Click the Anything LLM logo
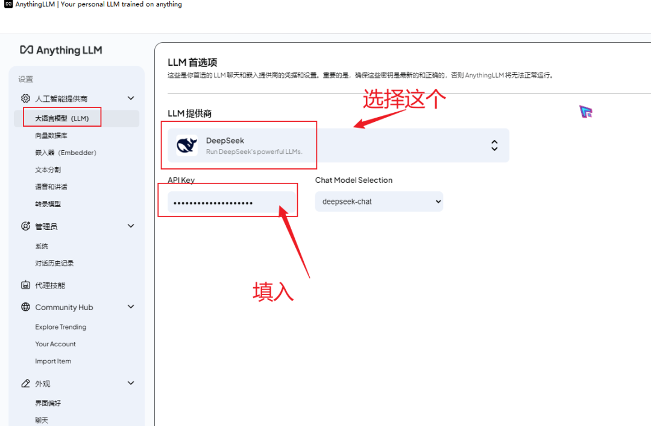The image size is (651, 426). (x=61, y=50)
